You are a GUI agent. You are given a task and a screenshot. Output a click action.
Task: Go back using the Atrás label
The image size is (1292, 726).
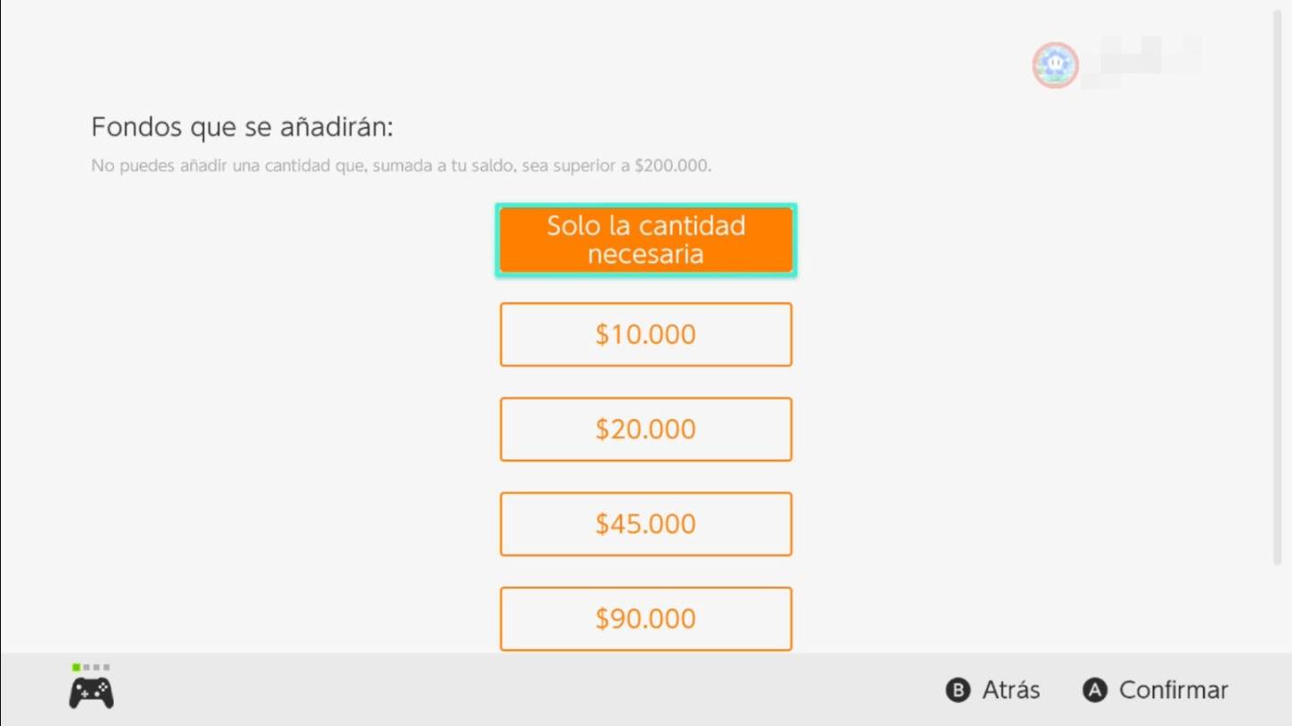[x=1010, y=690]
